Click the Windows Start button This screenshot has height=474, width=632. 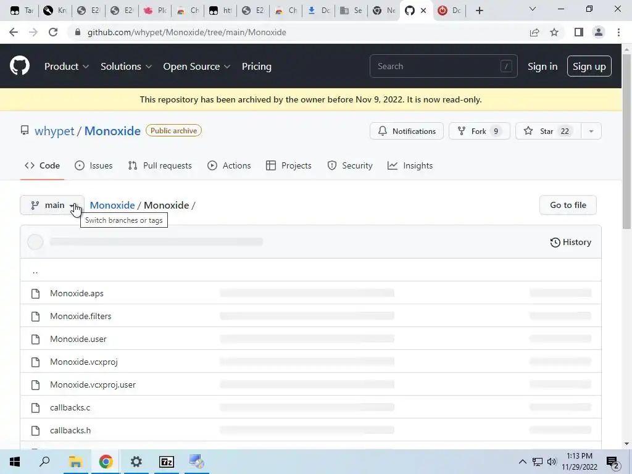coord(15,462)
